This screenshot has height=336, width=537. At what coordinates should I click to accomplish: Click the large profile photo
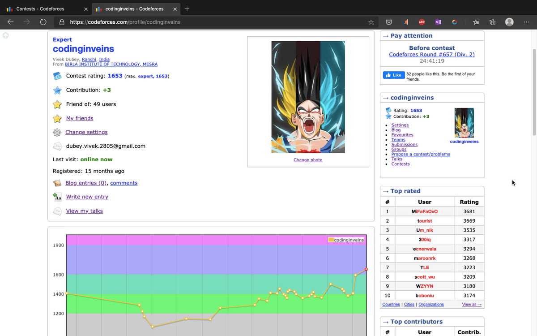coord(308,97)
